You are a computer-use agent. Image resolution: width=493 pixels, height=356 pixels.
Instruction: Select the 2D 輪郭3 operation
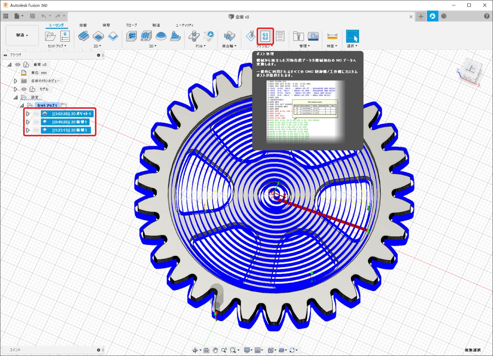click(x=70, y=130)
